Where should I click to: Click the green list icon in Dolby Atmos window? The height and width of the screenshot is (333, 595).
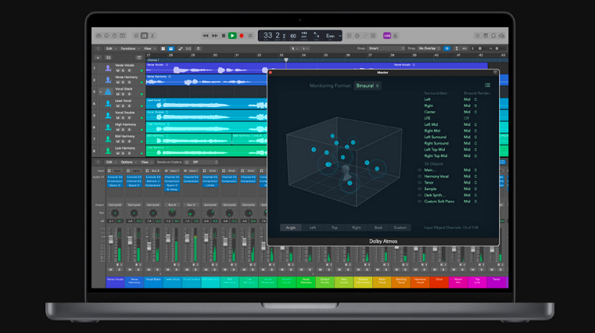(488, 86)
